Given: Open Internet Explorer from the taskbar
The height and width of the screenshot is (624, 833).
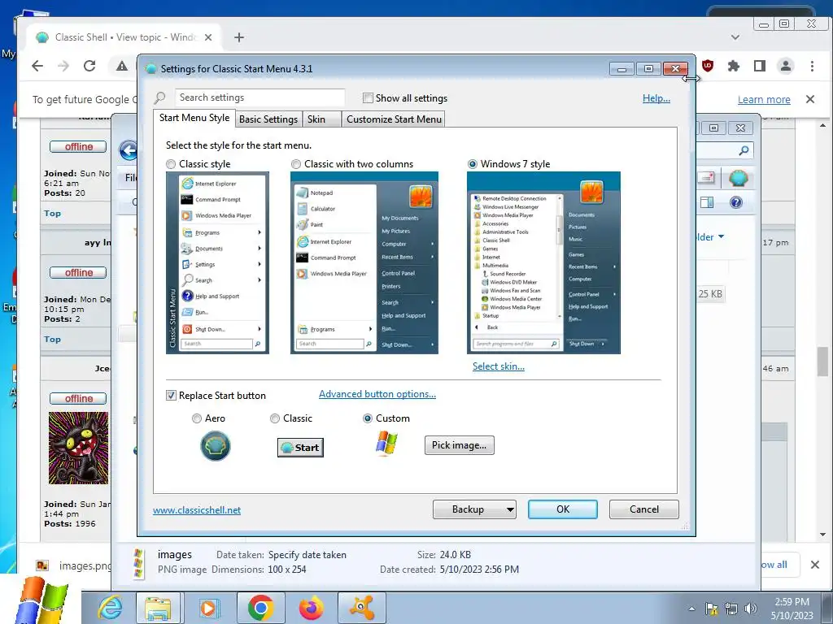Looking at the screenshot, I should coord(111,608).
